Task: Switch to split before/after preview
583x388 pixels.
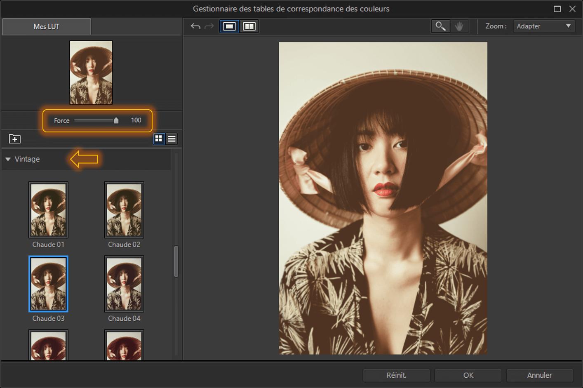Action: 249,26
